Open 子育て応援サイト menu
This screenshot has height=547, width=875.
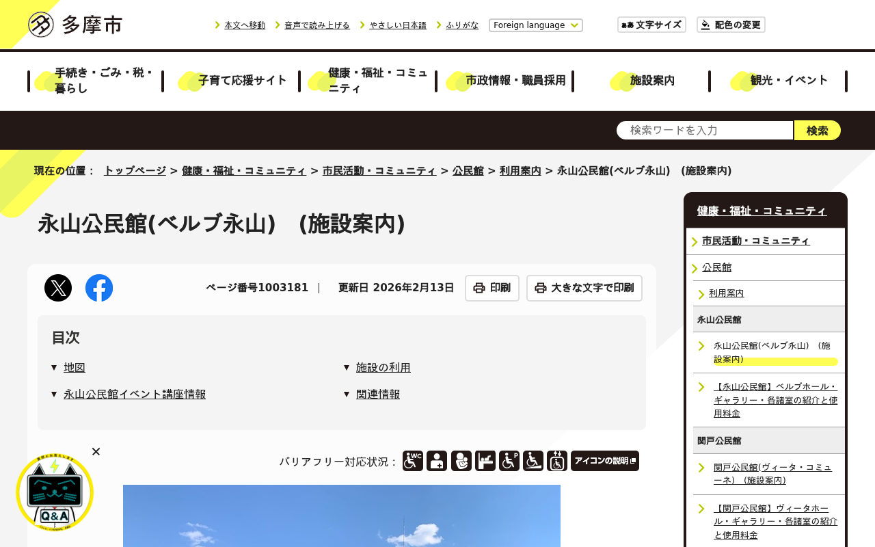[232, 81]
